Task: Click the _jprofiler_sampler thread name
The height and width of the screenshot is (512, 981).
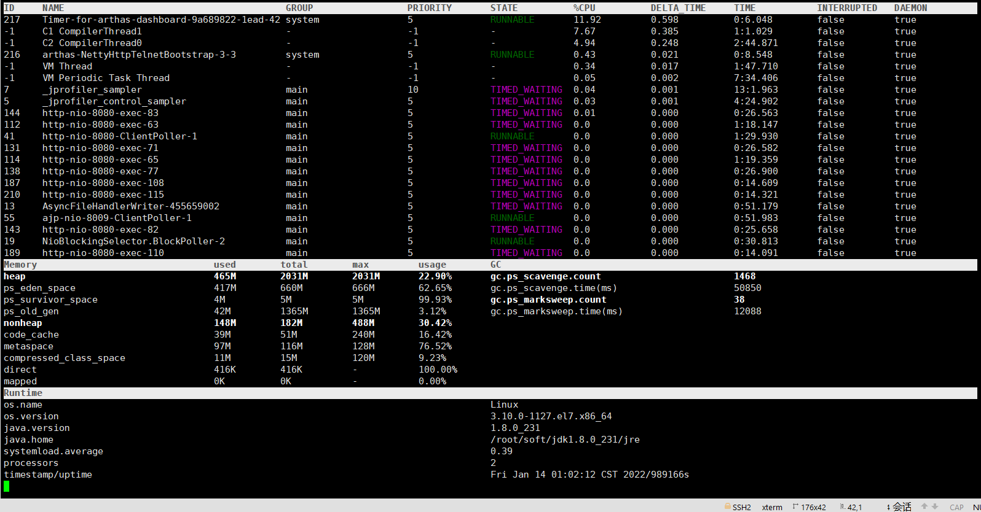Action: pyautogui.click(x=92, y=90)
